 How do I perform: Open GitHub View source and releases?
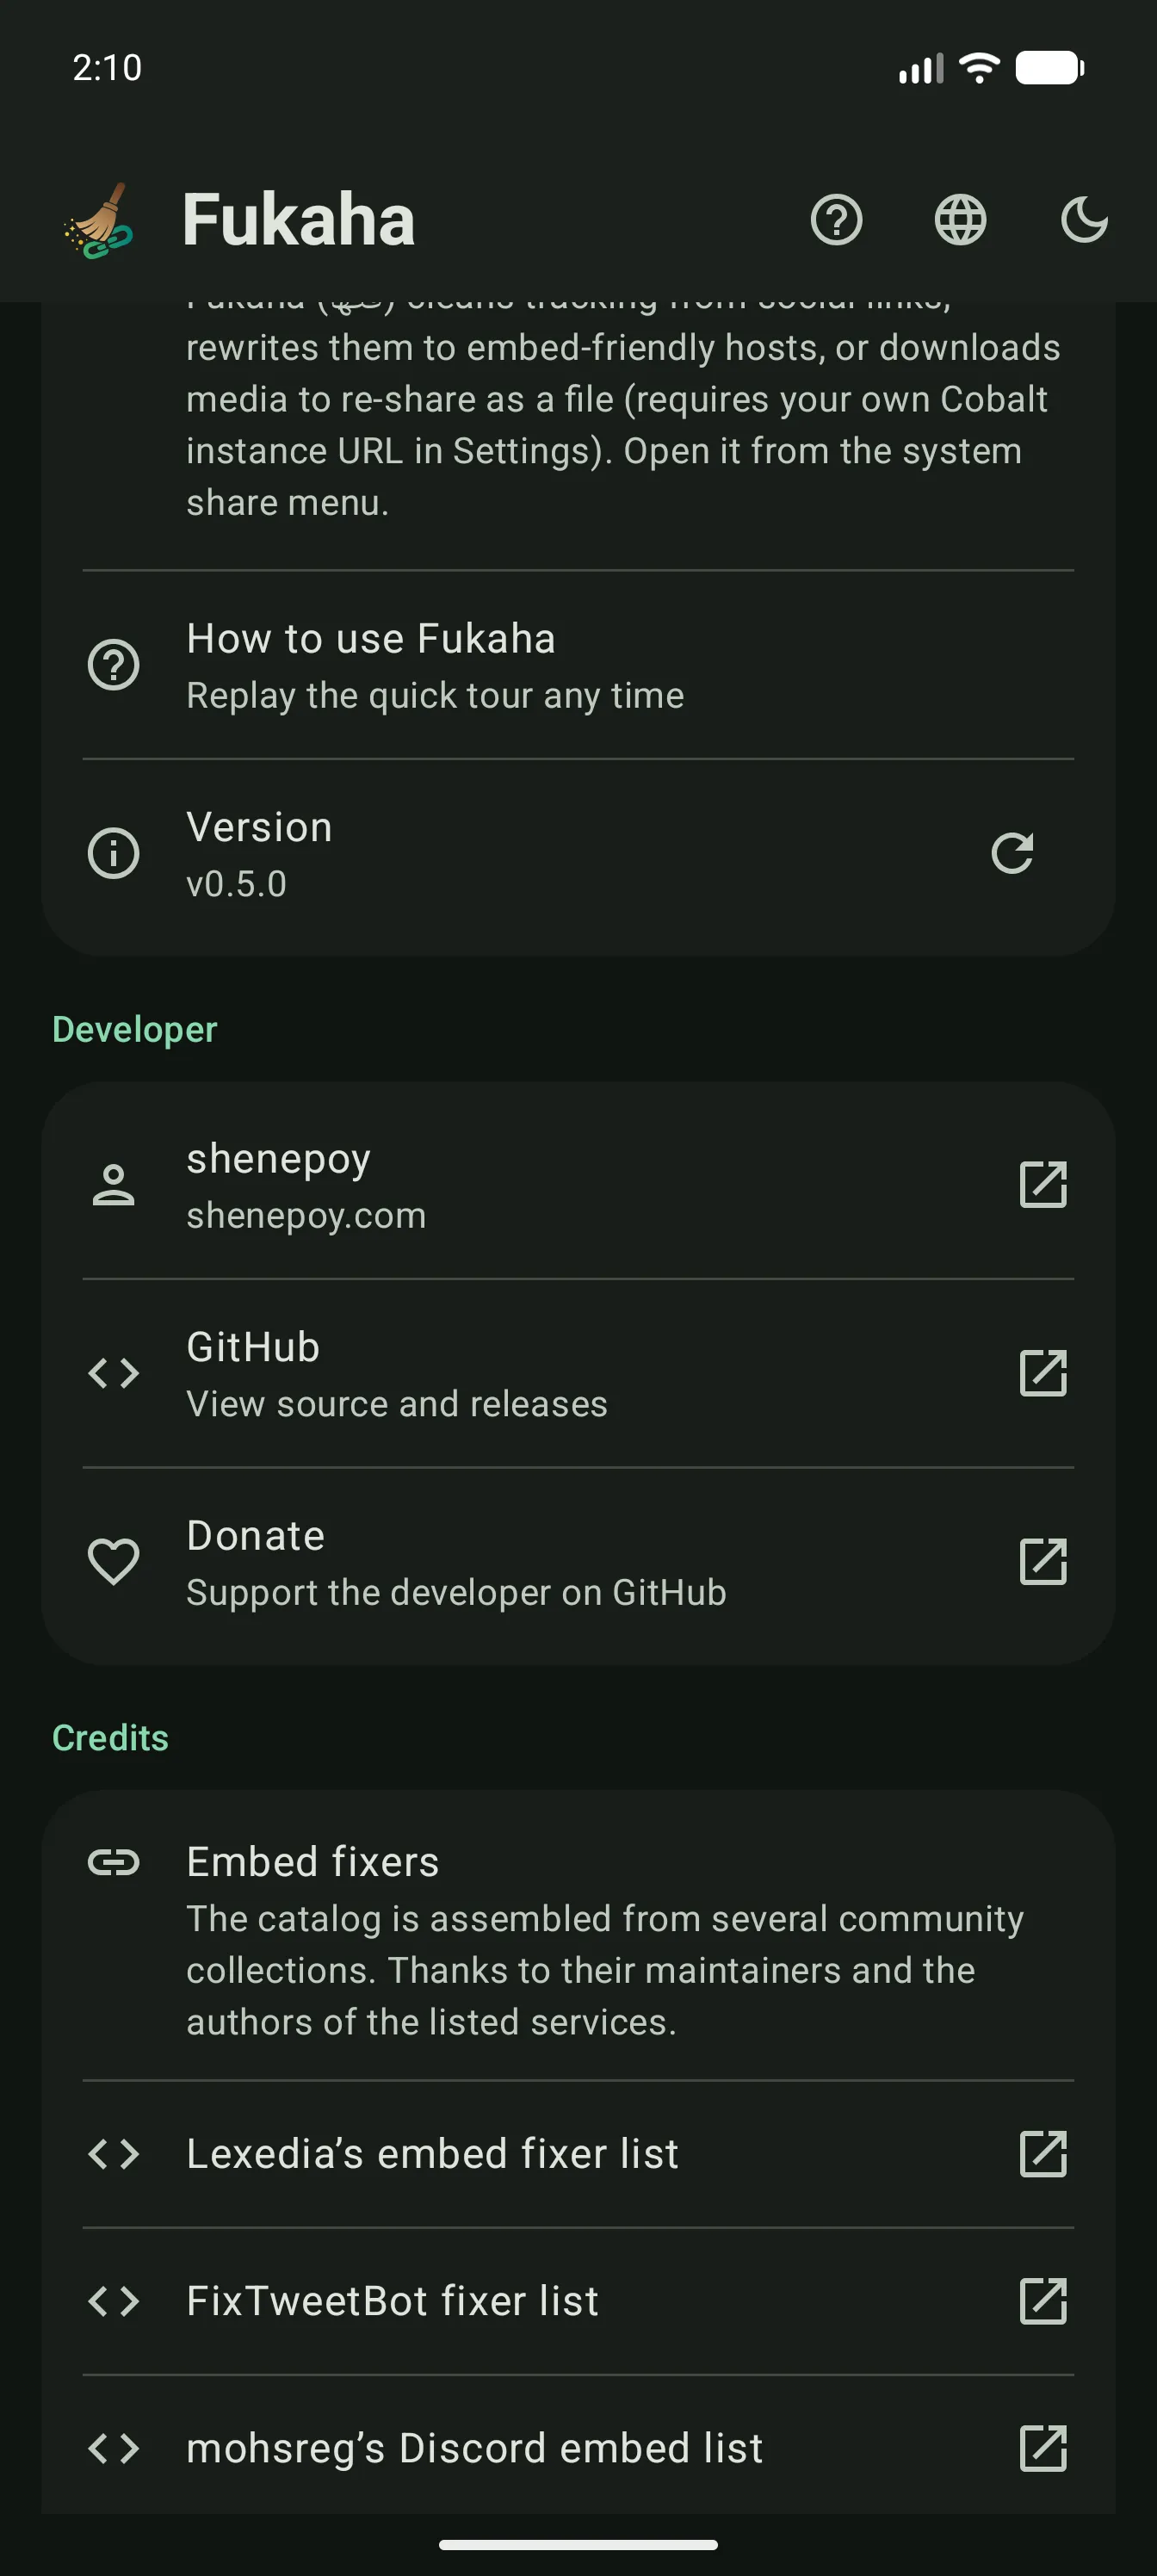(578, 1373)
